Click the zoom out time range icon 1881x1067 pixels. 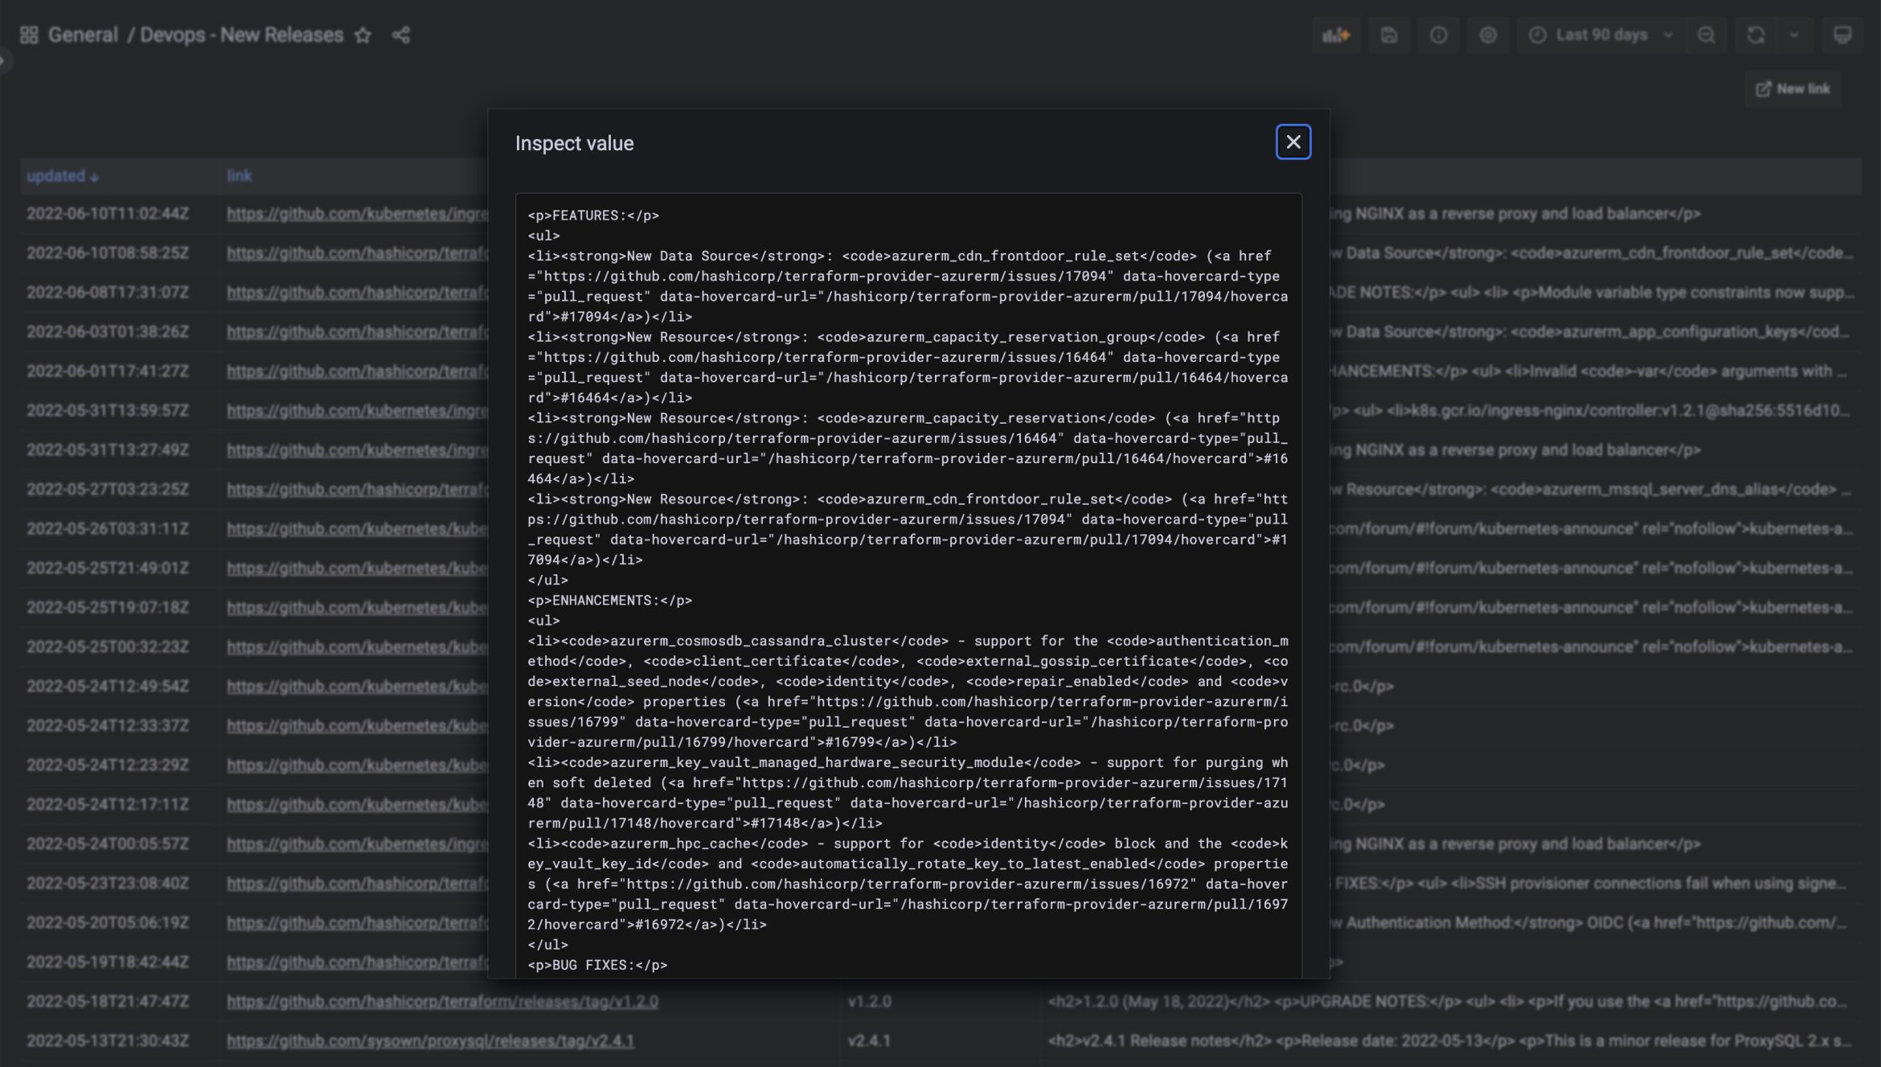click(1706, 35)
